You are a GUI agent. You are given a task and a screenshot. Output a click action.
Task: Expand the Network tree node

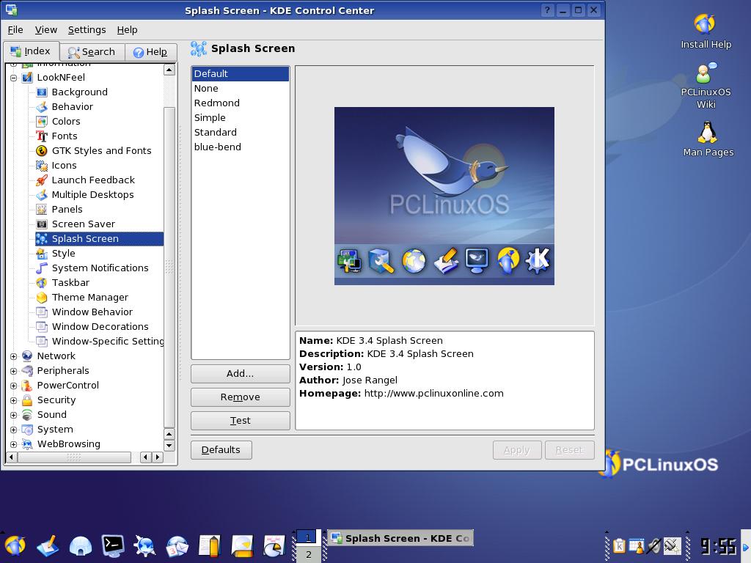pyautogui.click(x=13, y=356)
